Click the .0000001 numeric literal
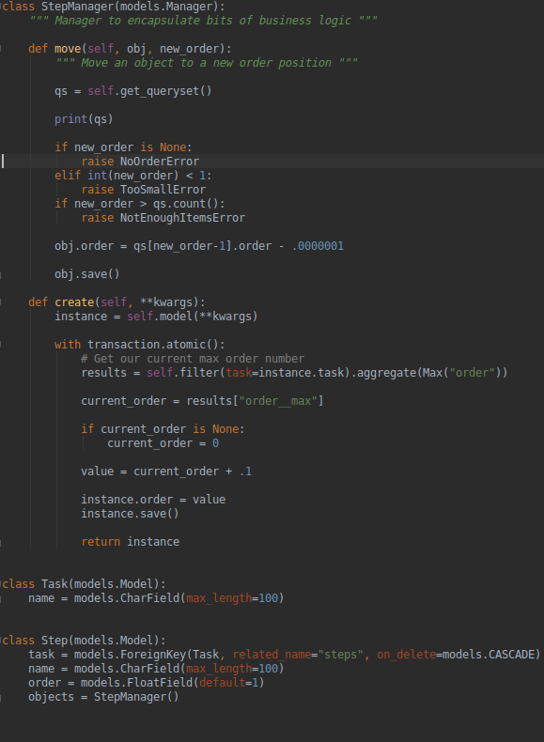544x742 pixels. (x=318, y=246)
